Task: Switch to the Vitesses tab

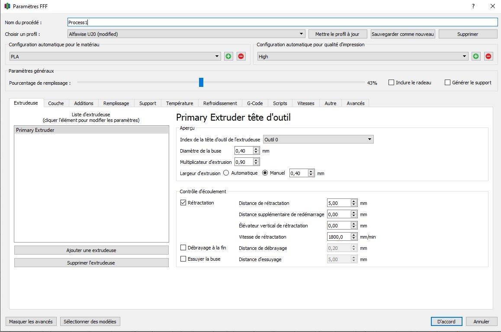Action: pyautogui.click(x=306, y=103)
